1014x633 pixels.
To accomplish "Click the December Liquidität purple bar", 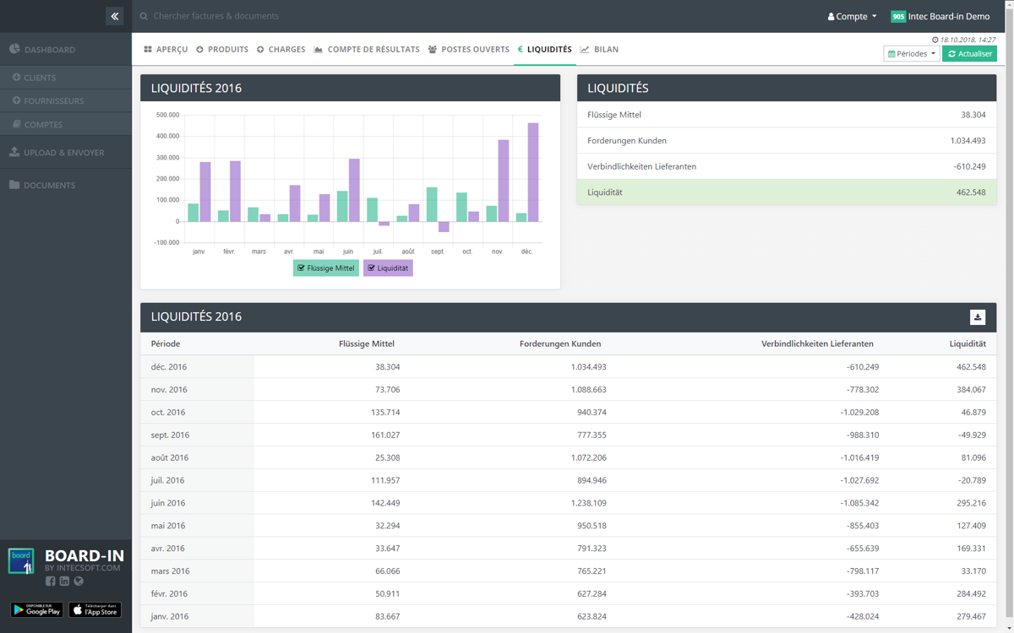I will [x=532, y=172].
